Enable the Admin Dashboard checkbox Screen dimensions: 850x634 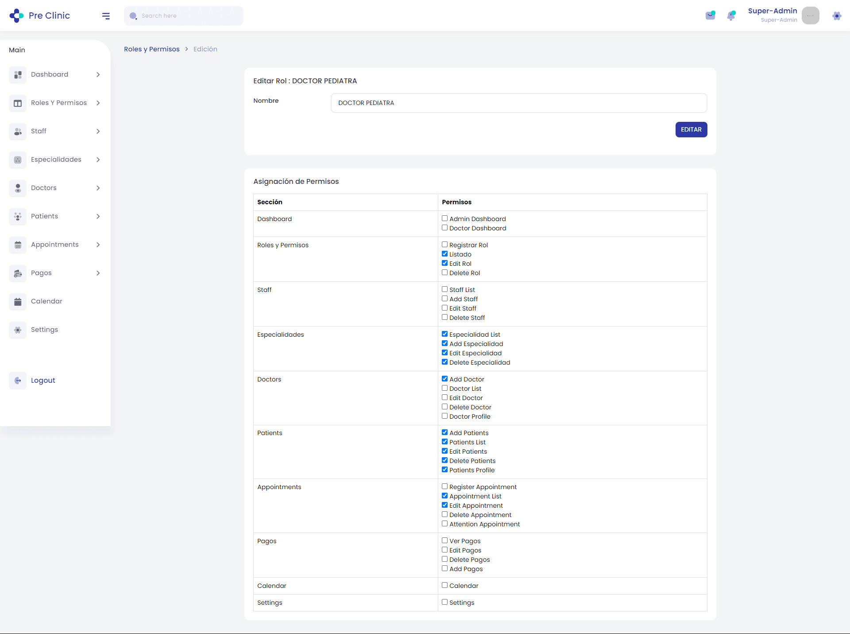444,218
